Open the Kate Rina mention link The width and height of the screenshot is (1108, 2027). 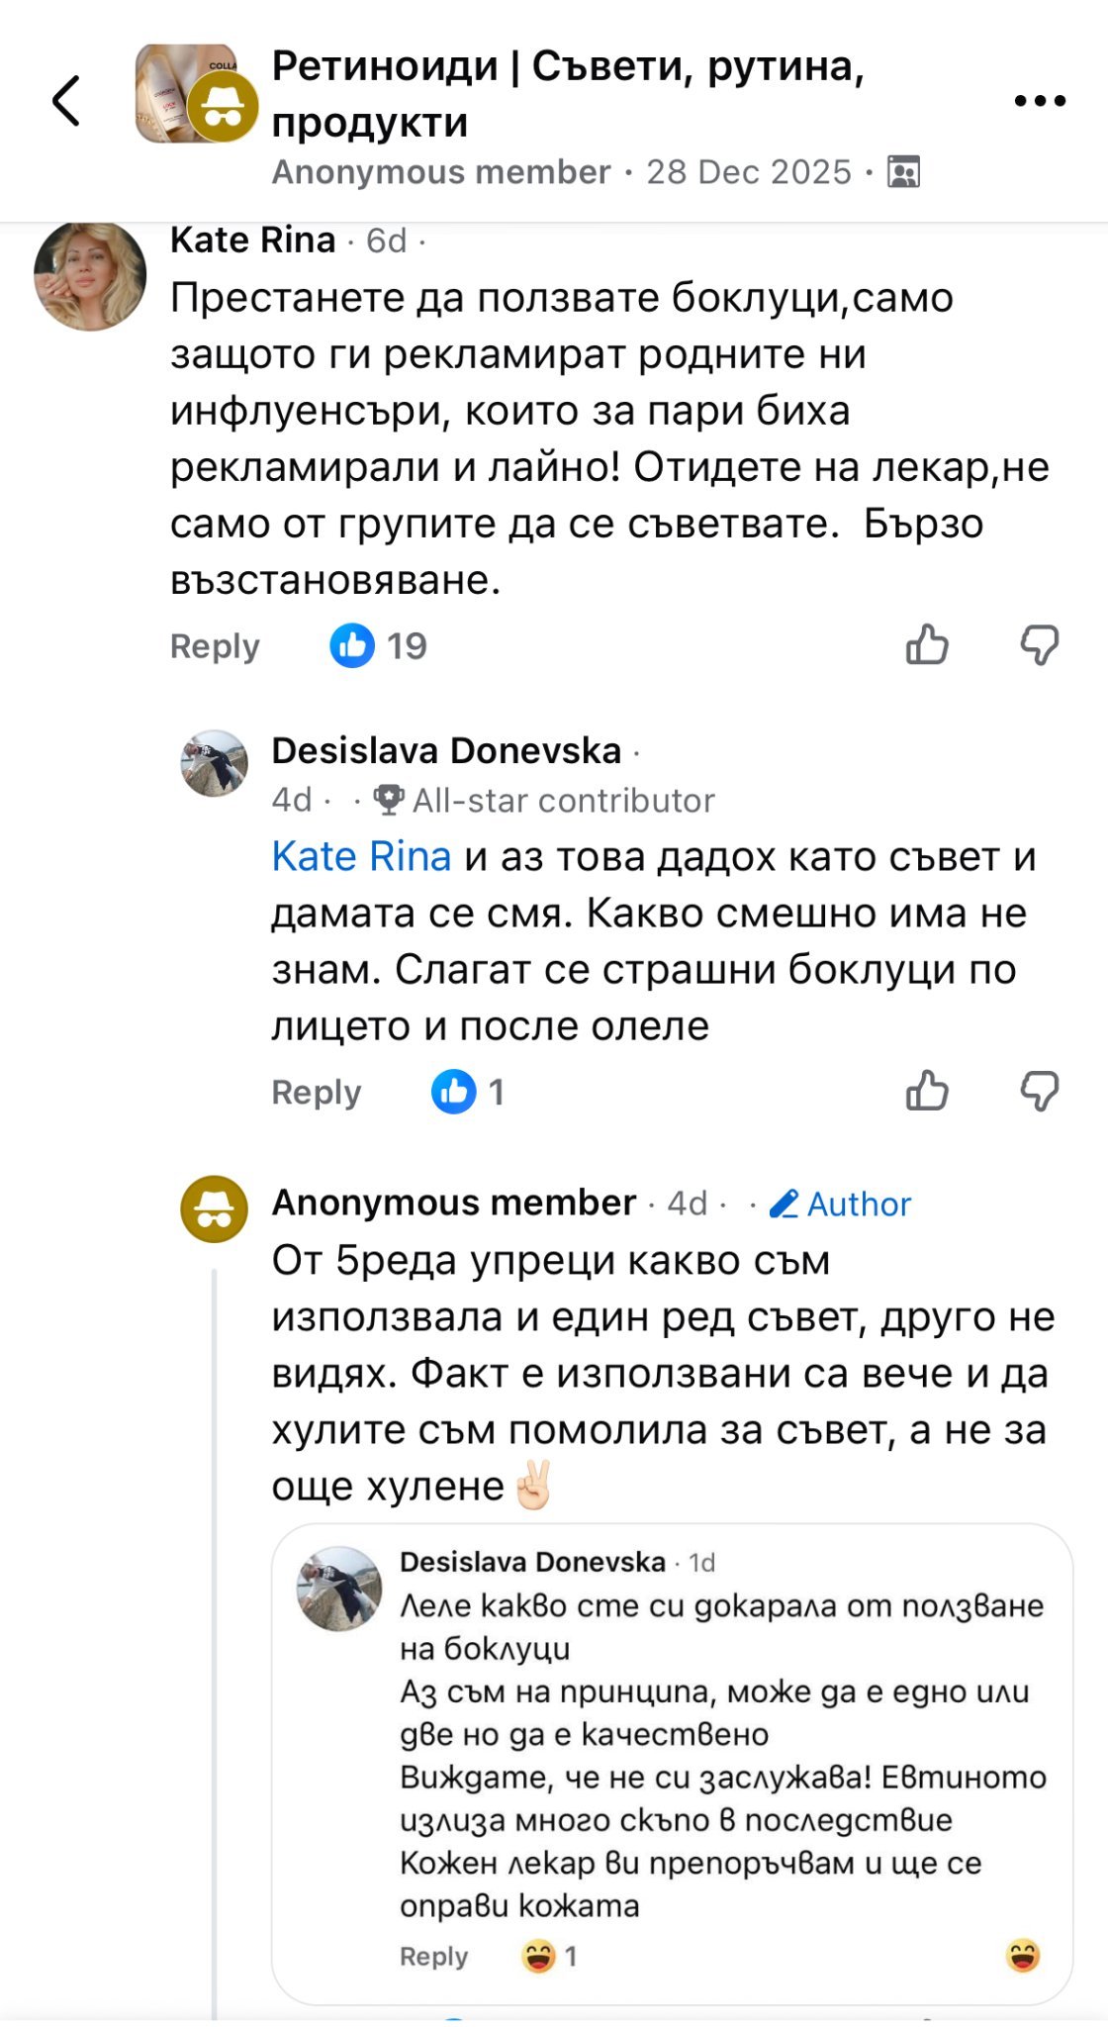click(x=361, y=857)
